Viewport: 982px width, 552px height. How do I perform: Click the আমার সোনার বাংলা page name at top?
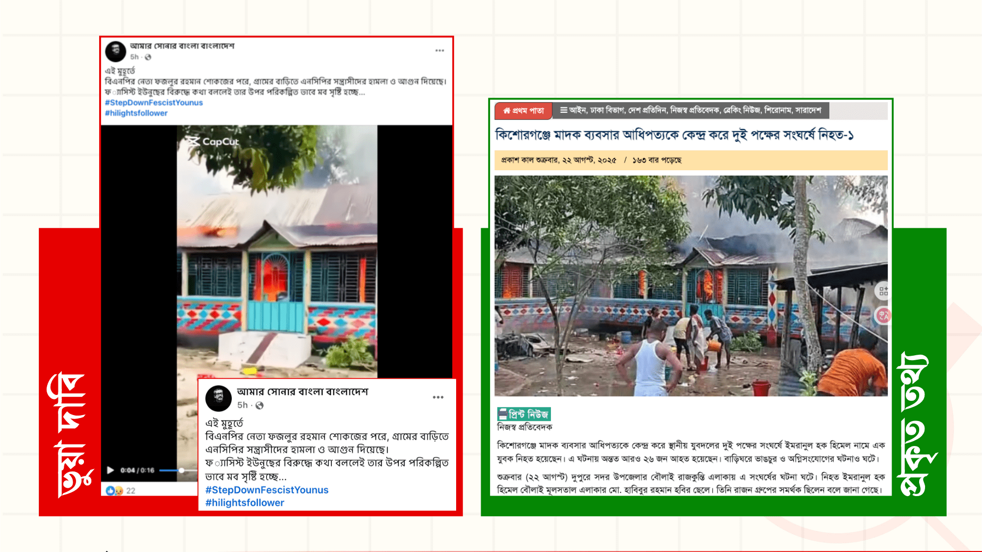pos(182,46)
